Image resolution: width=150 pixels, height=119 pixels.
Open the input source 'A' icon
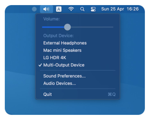coord(59,9)
